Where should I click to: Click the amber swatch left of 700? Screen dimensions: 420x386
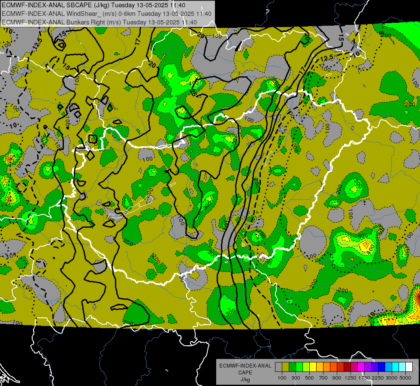tap(320, 367)
